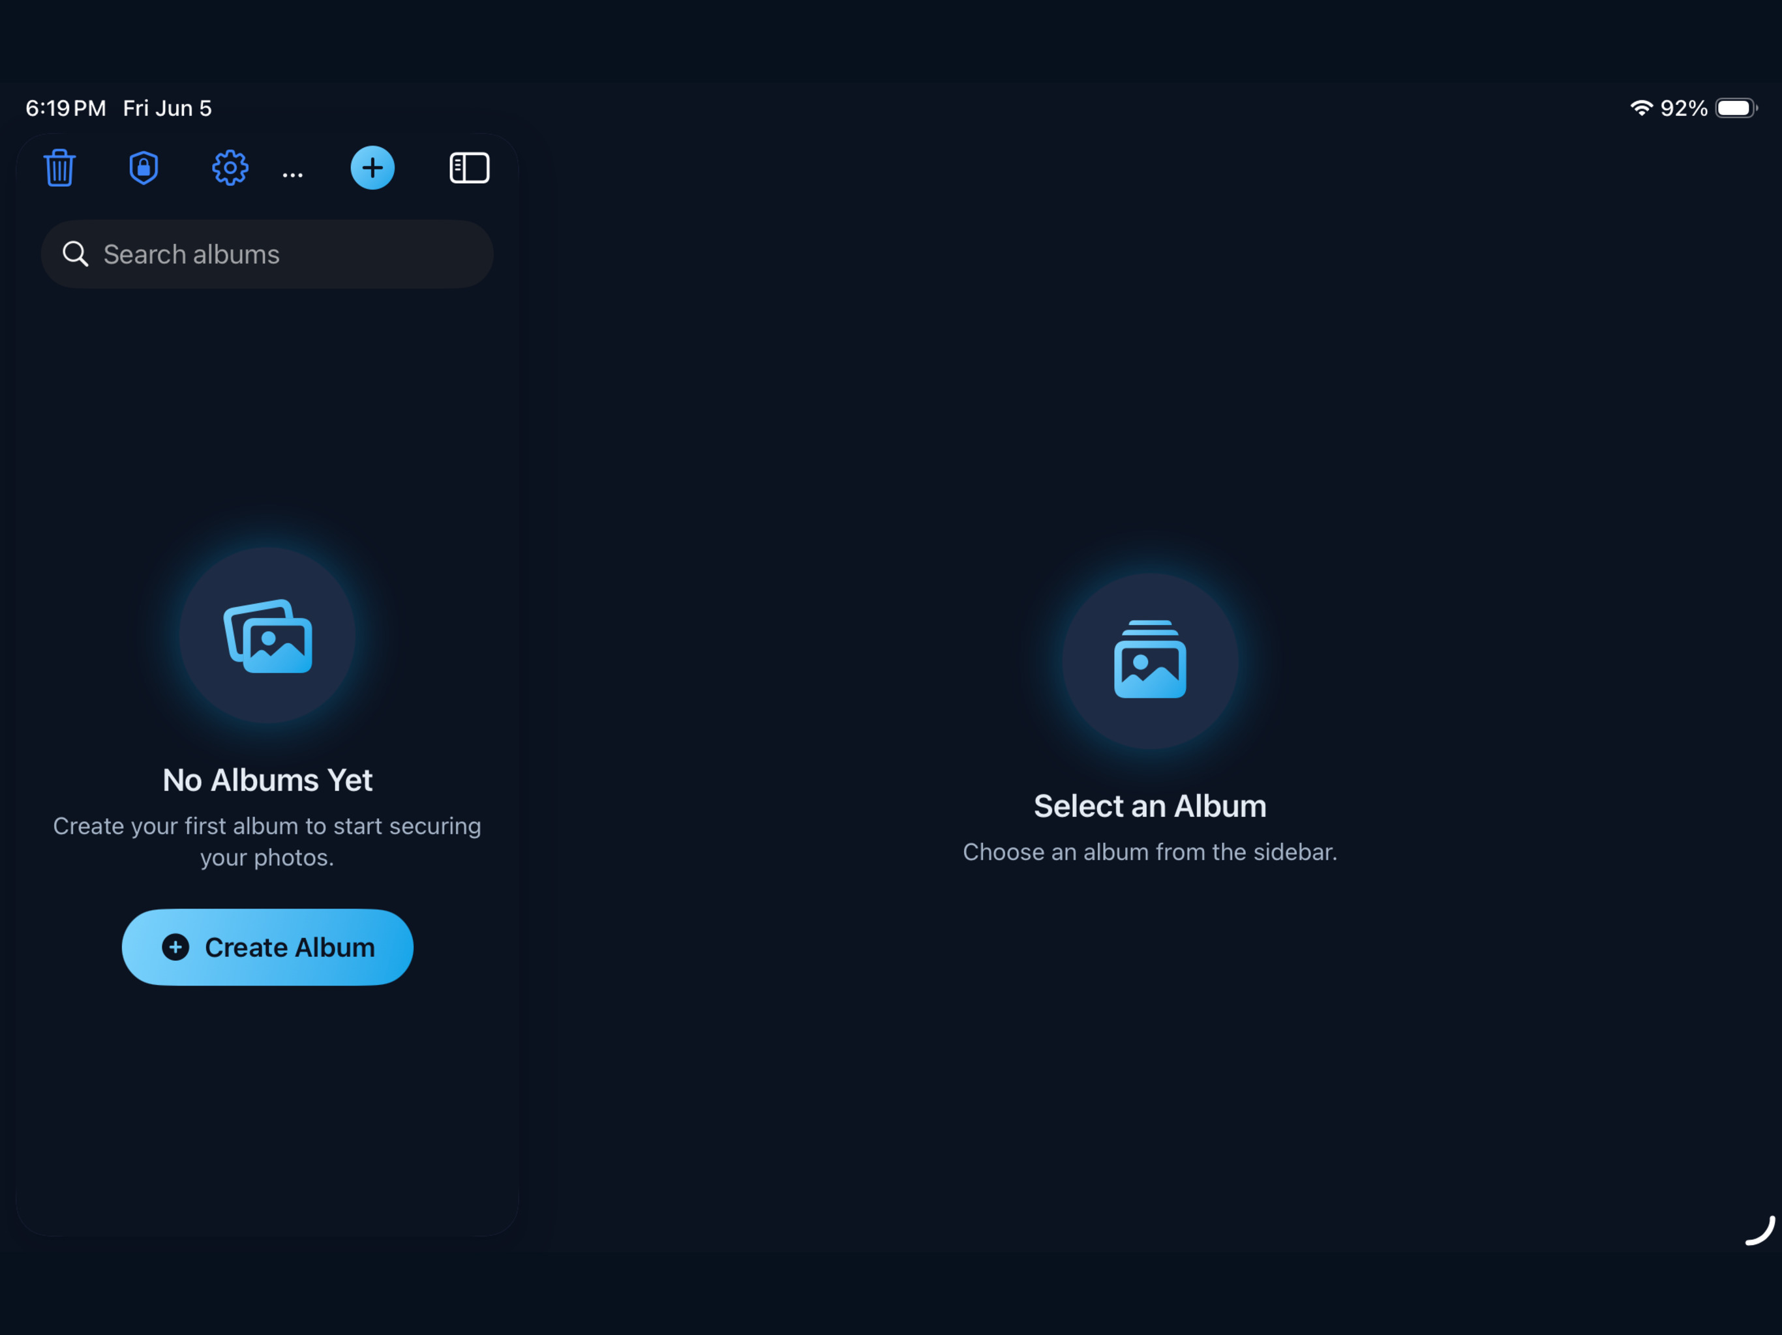Tap the round blue plus toolbar button
The image size is (1782, 1335).
[x=372, y=168]
